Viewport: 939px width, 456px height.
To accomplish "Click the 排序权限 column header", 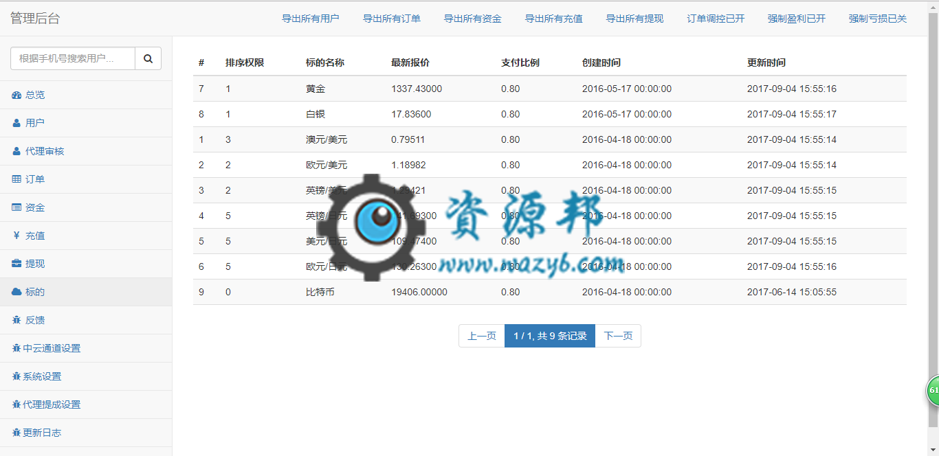I will click(x=245, y=62).
